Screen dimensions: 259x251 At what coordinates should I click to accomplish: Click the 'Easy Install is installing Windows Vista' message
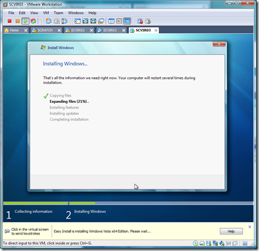pos(103,231)
